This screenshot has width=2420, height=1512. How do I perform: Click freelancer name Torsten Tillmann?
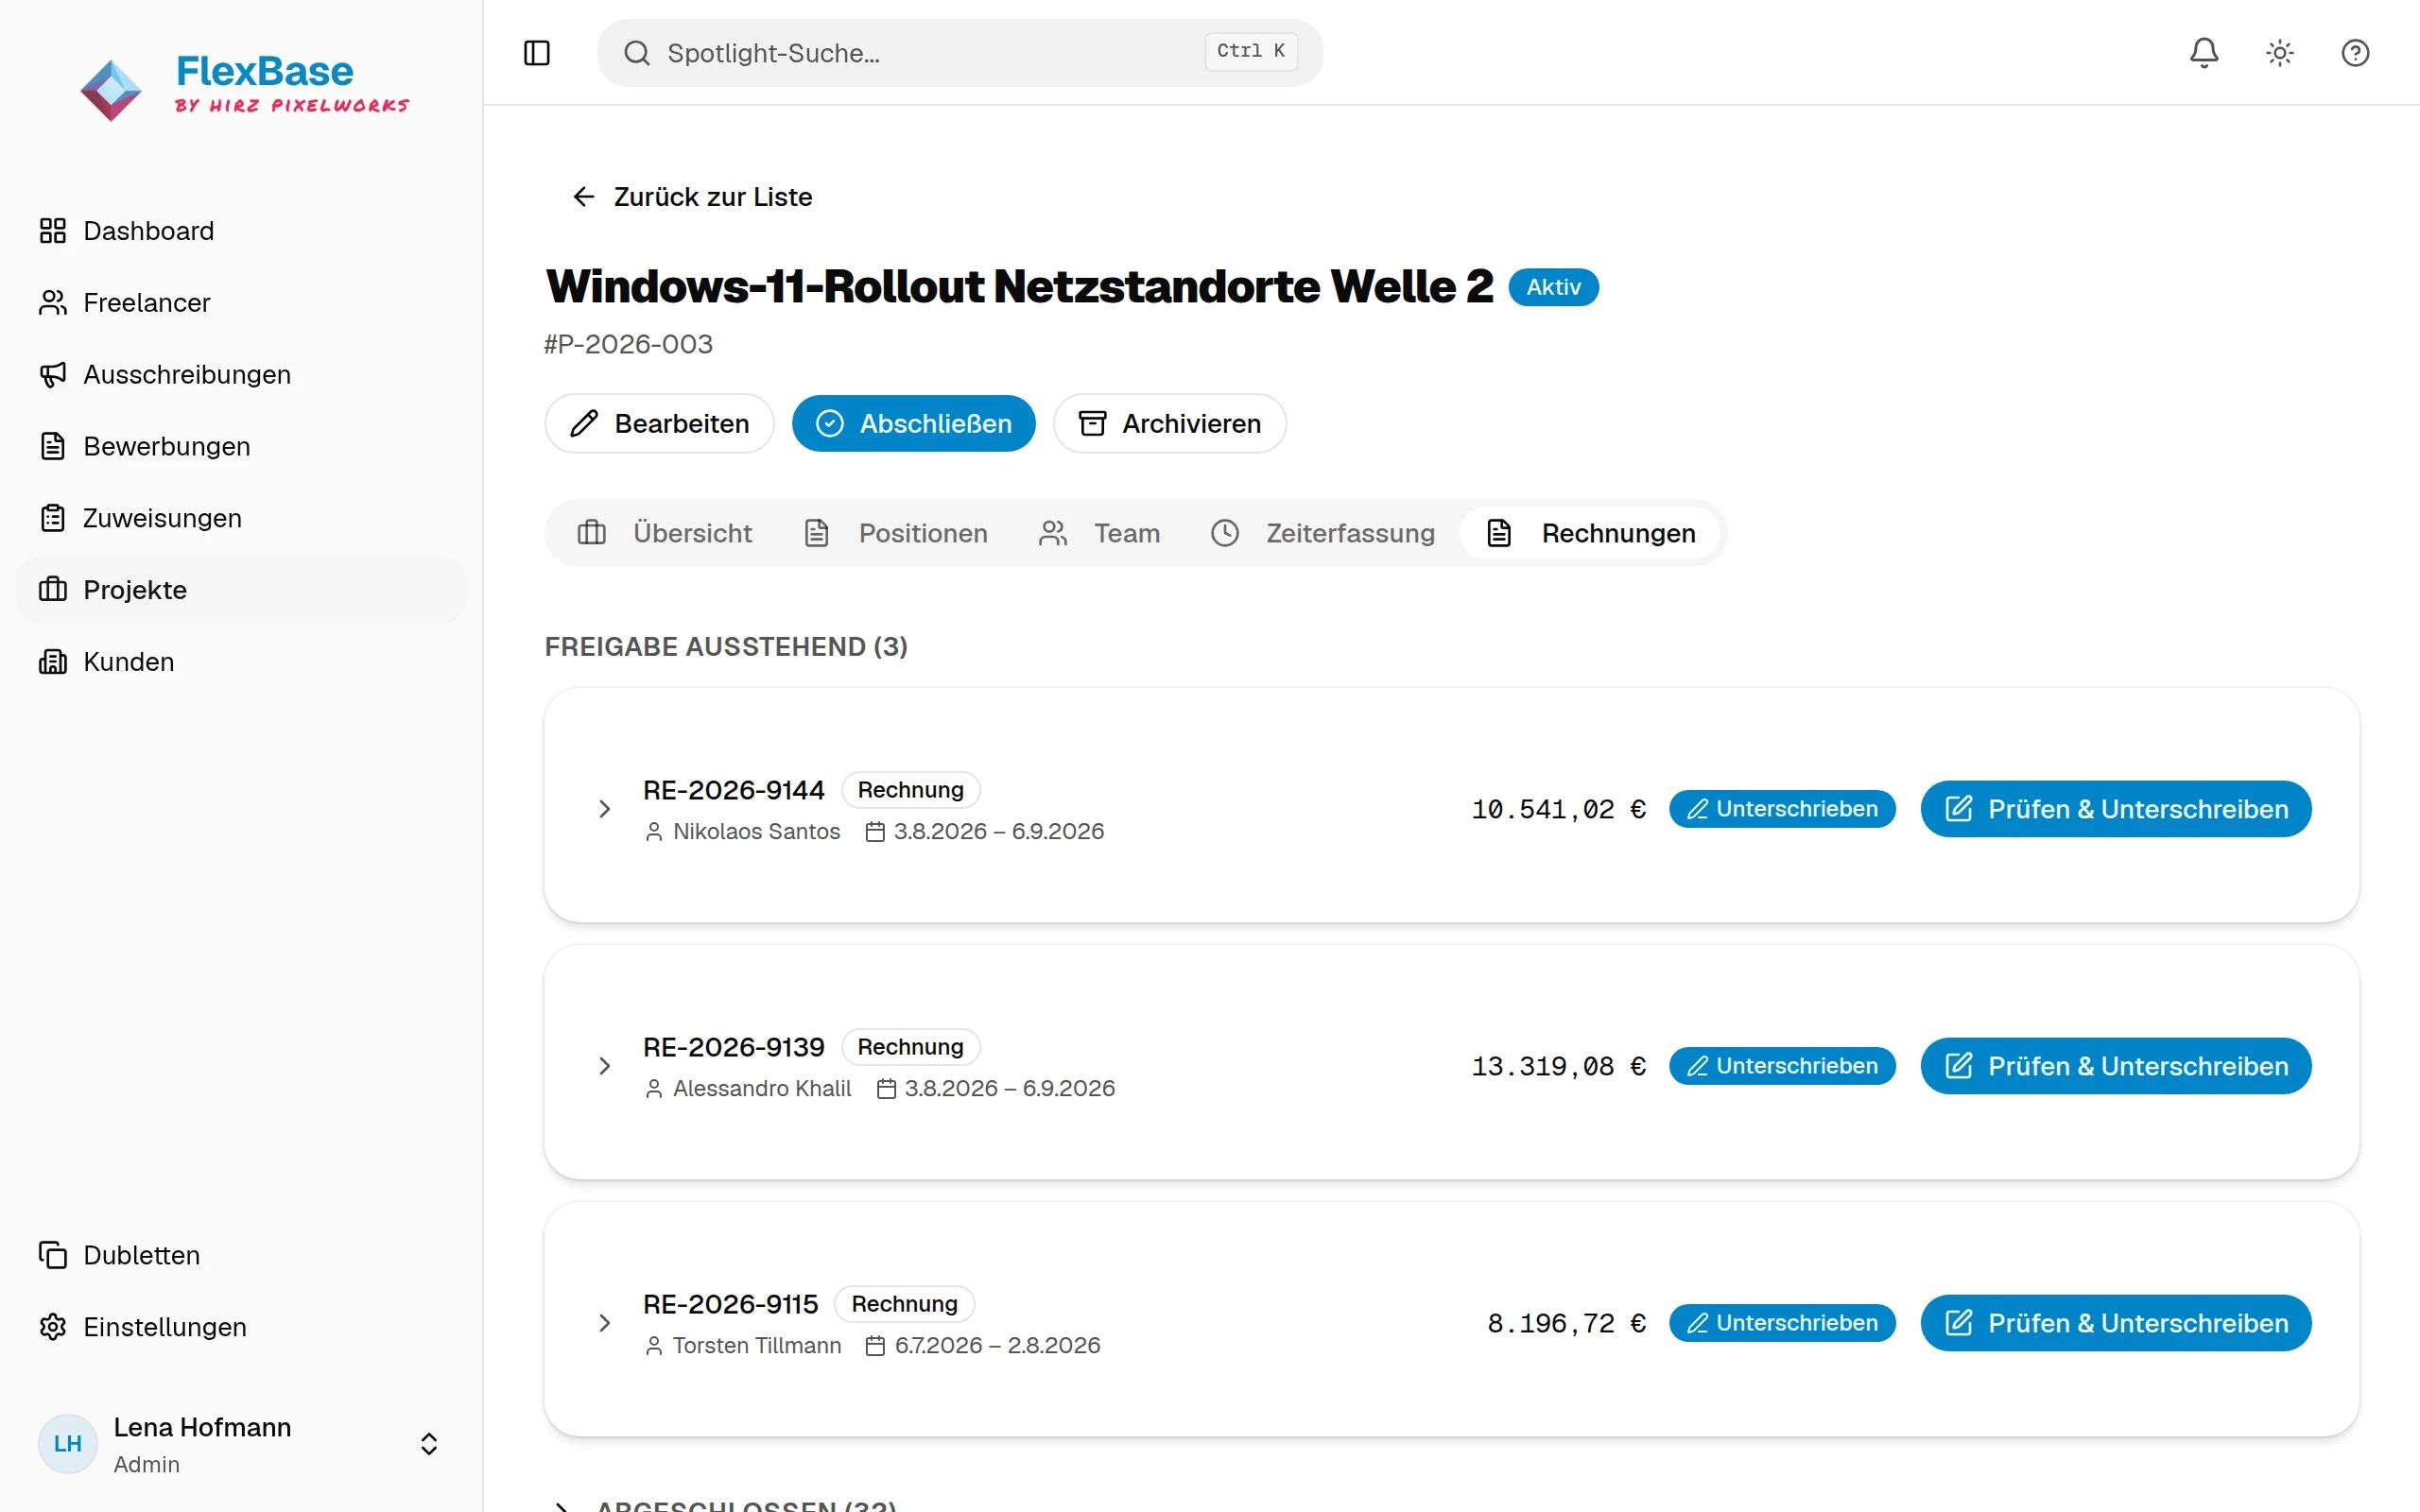[x=757, y=1345]
